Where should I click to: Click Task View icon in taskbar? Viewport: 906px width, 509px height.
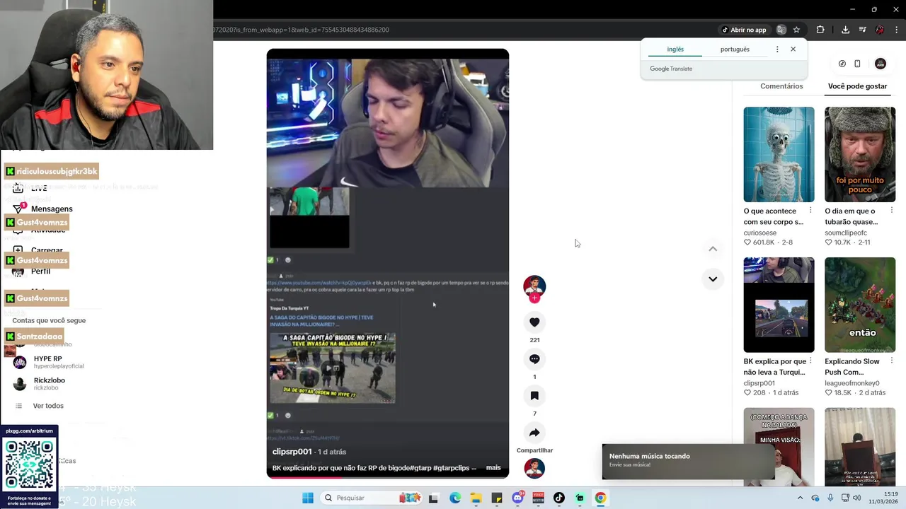tap(433, 498)
